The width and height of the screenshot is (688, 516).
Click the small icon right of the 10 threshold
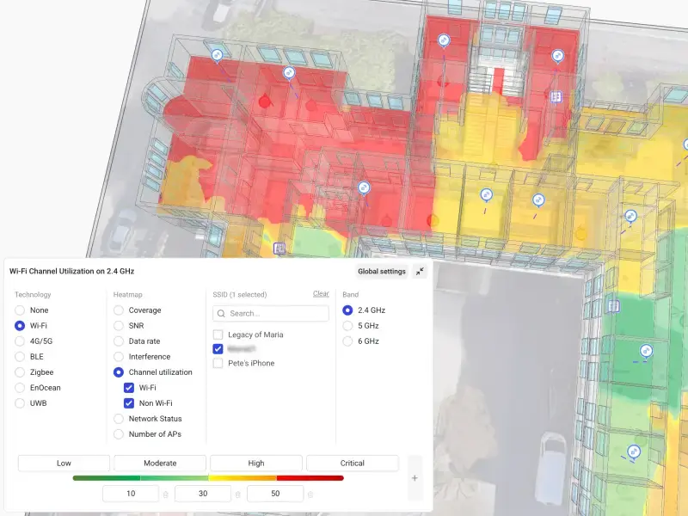[x=166, y=494]
